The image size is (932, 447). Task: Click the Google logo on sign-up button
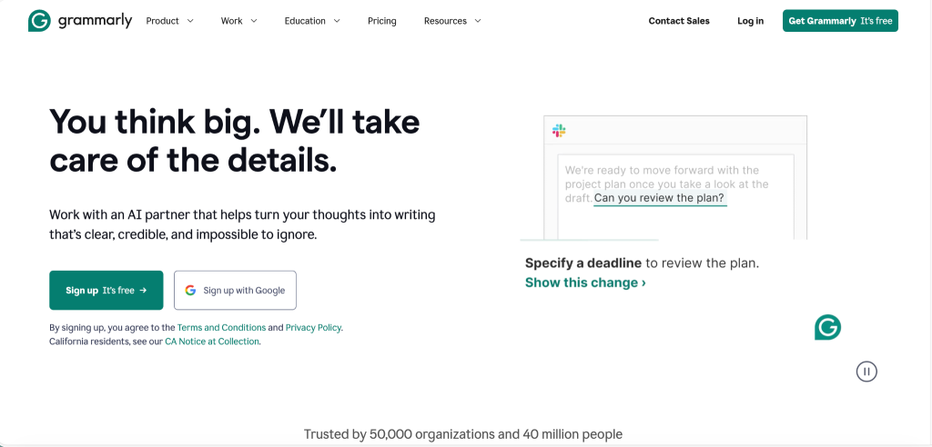(x=190, y=291)
